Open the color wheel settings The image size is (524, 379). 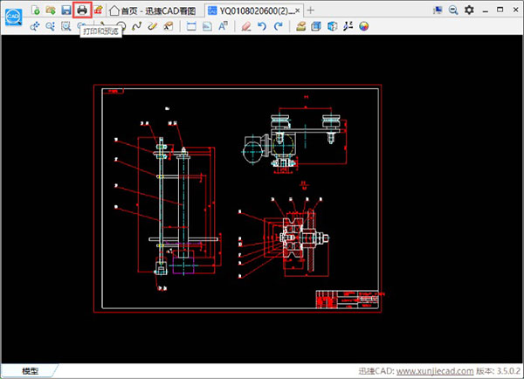tap(363, 26)
